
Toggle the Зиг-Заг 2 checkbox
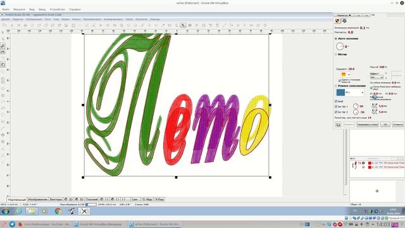(x=336, y=112)
